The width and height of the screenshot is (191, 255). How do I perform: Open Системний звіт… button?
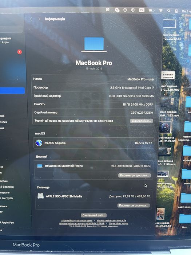coord(94,215)
